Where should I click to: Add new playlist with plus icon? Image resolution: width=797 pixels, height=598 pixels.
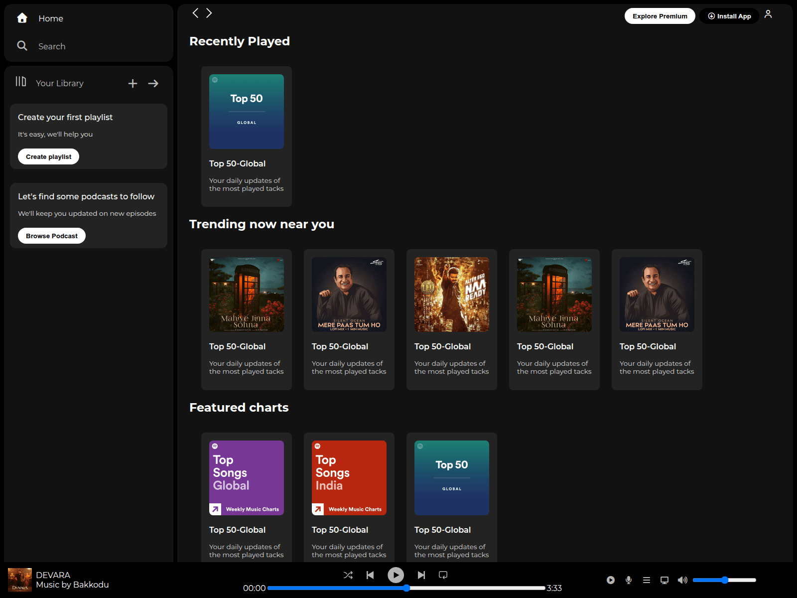(133, 83)
